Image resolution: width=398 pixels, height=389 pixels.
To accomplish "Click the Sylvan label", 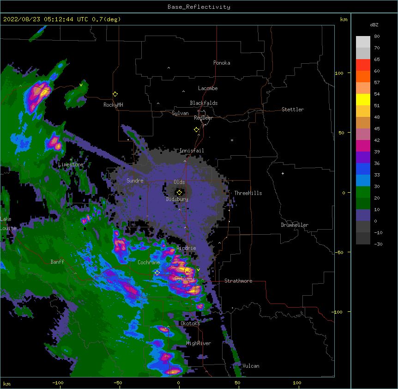I will tap(180, 113).
